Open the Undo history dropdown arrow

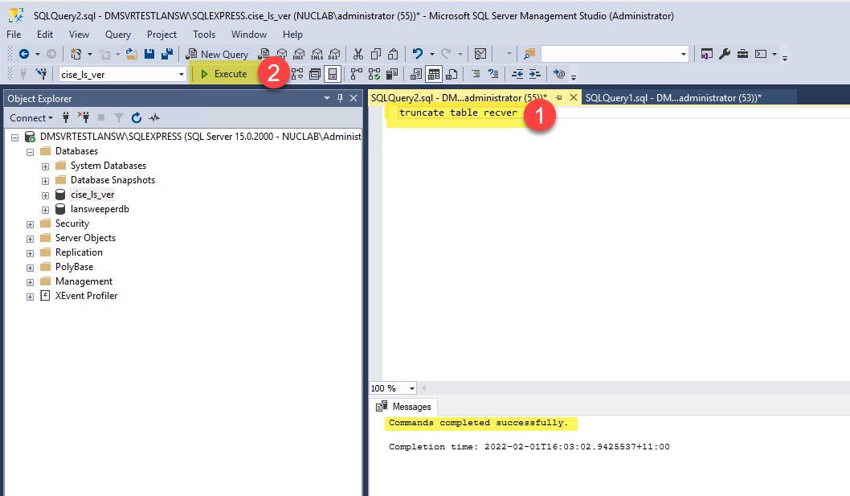[432, 54]
